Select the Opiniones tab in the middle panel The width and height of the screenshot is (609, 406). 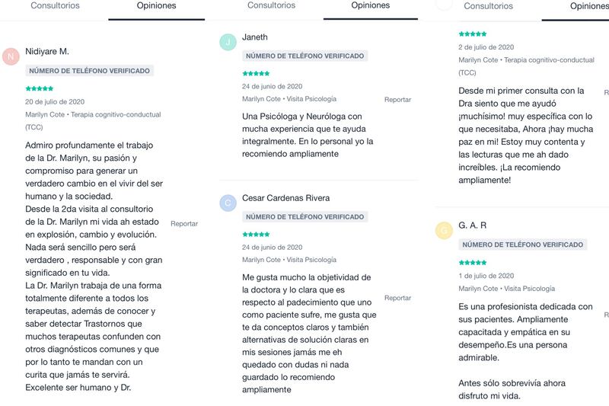coord(370,5)
